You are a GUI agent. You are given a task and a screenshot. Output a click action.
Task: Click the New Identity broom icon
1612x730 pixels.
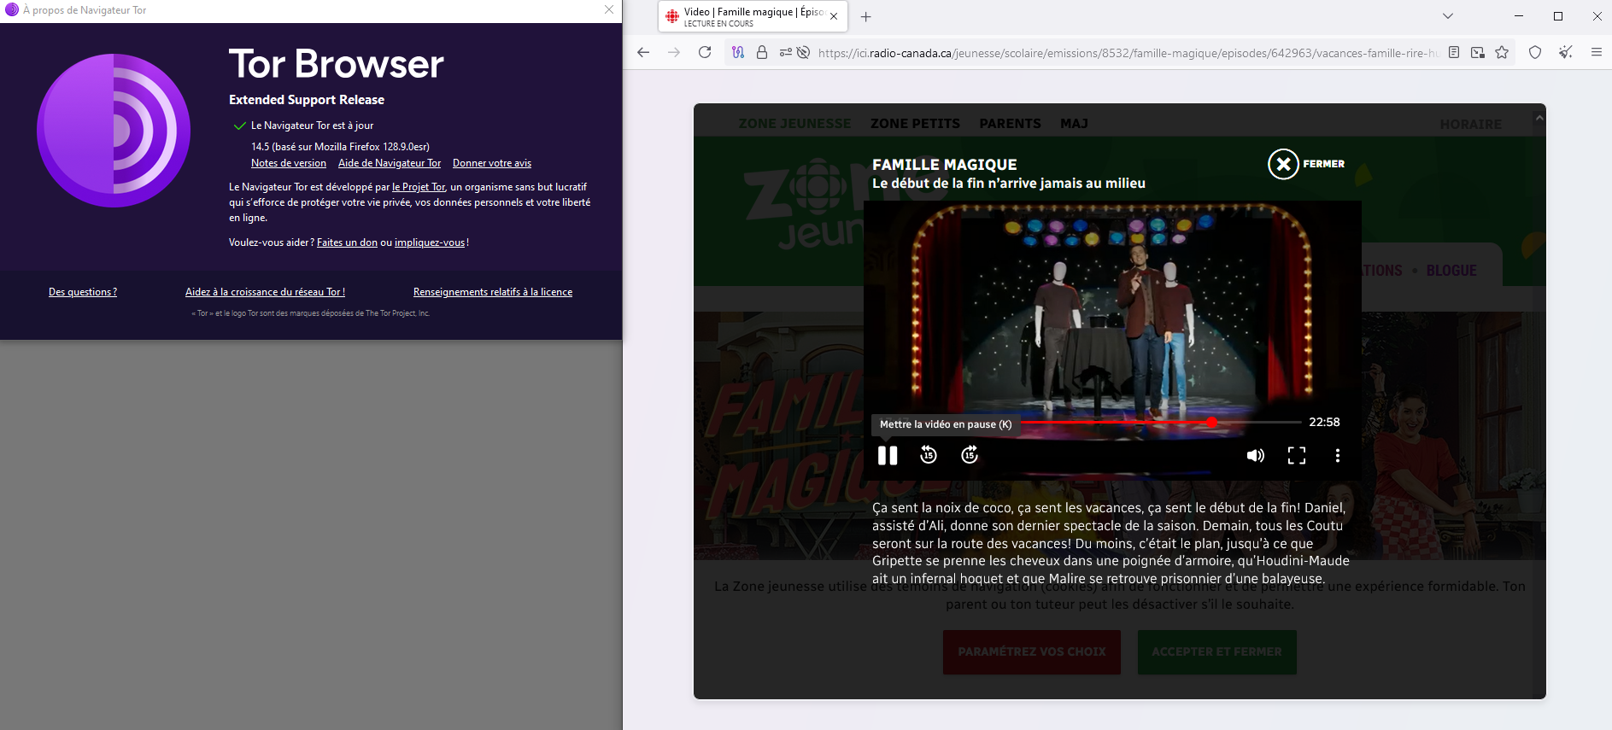tap(1565, 53)
